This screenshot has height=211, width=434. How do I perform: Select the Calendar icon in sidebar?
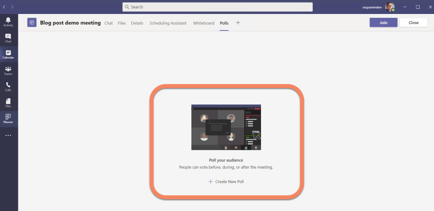[x=8, y=54]
